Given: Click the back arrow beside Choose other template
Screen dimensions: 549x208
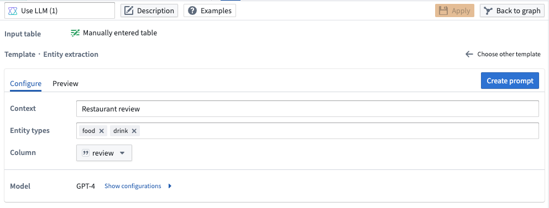Looking at the screenshot, I should [469, 54].
